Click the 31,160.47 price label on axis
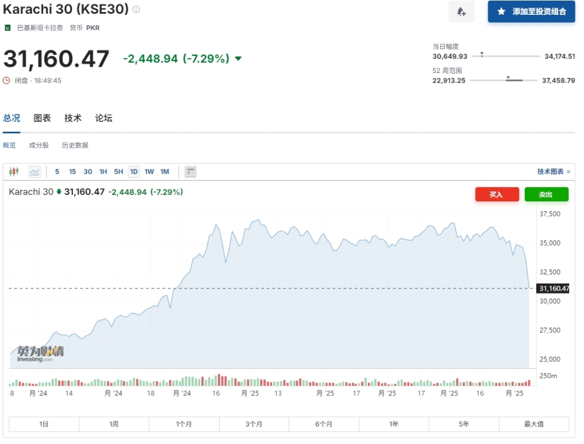Image resolution: width=584 pixels, height=444 pixels. (x=553, y=288)
